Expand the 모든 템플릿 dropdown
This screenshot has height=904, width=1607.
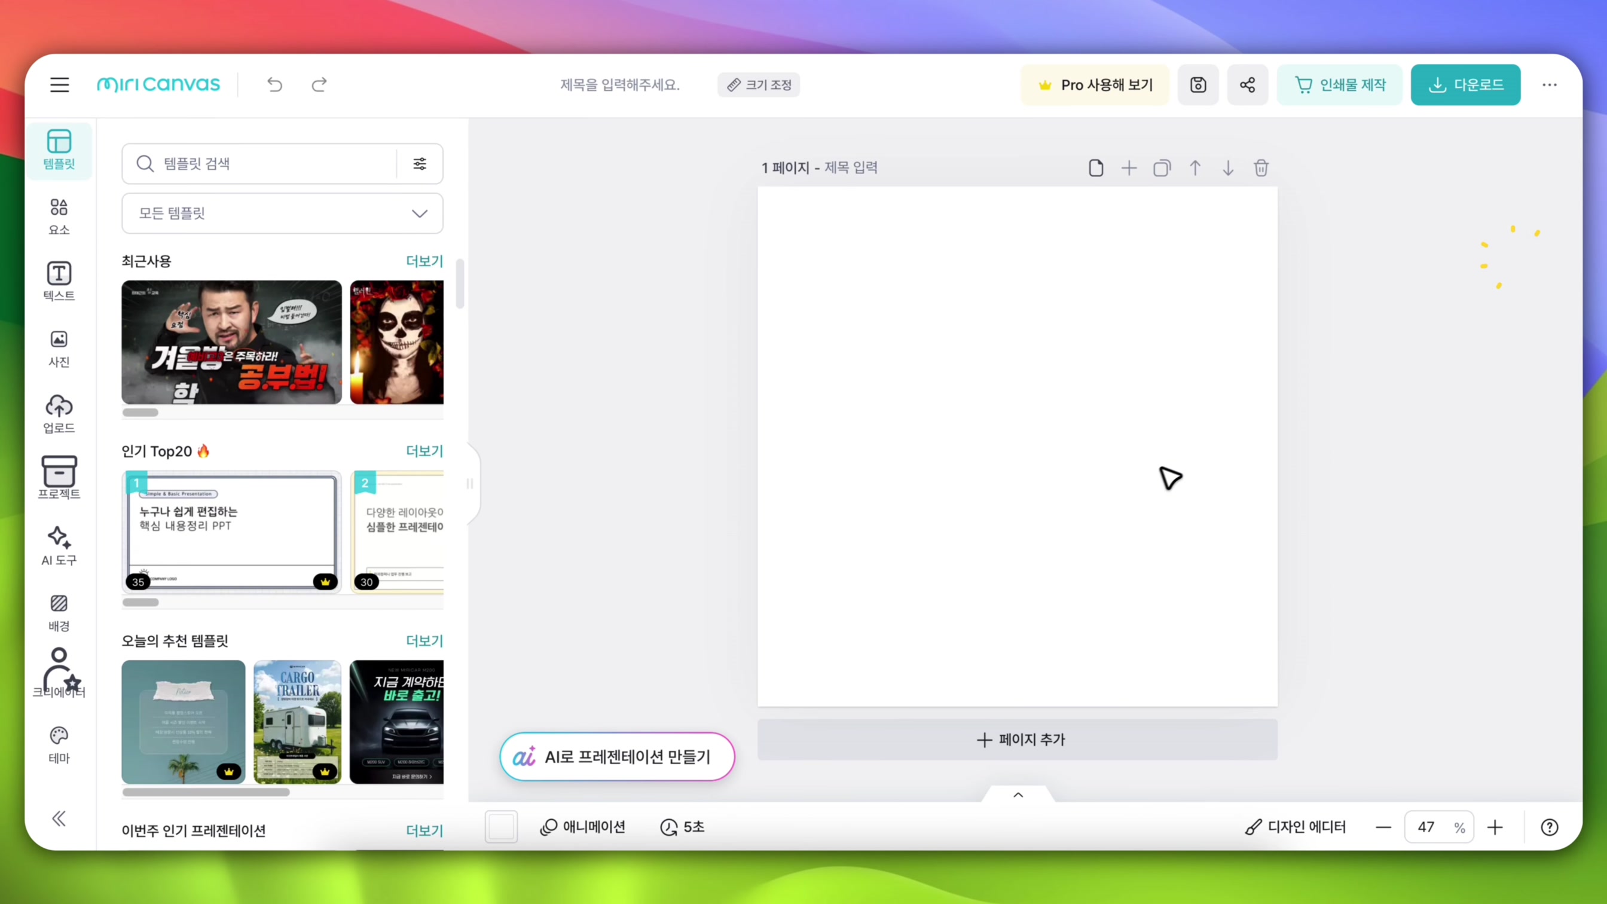click(283, 213)
